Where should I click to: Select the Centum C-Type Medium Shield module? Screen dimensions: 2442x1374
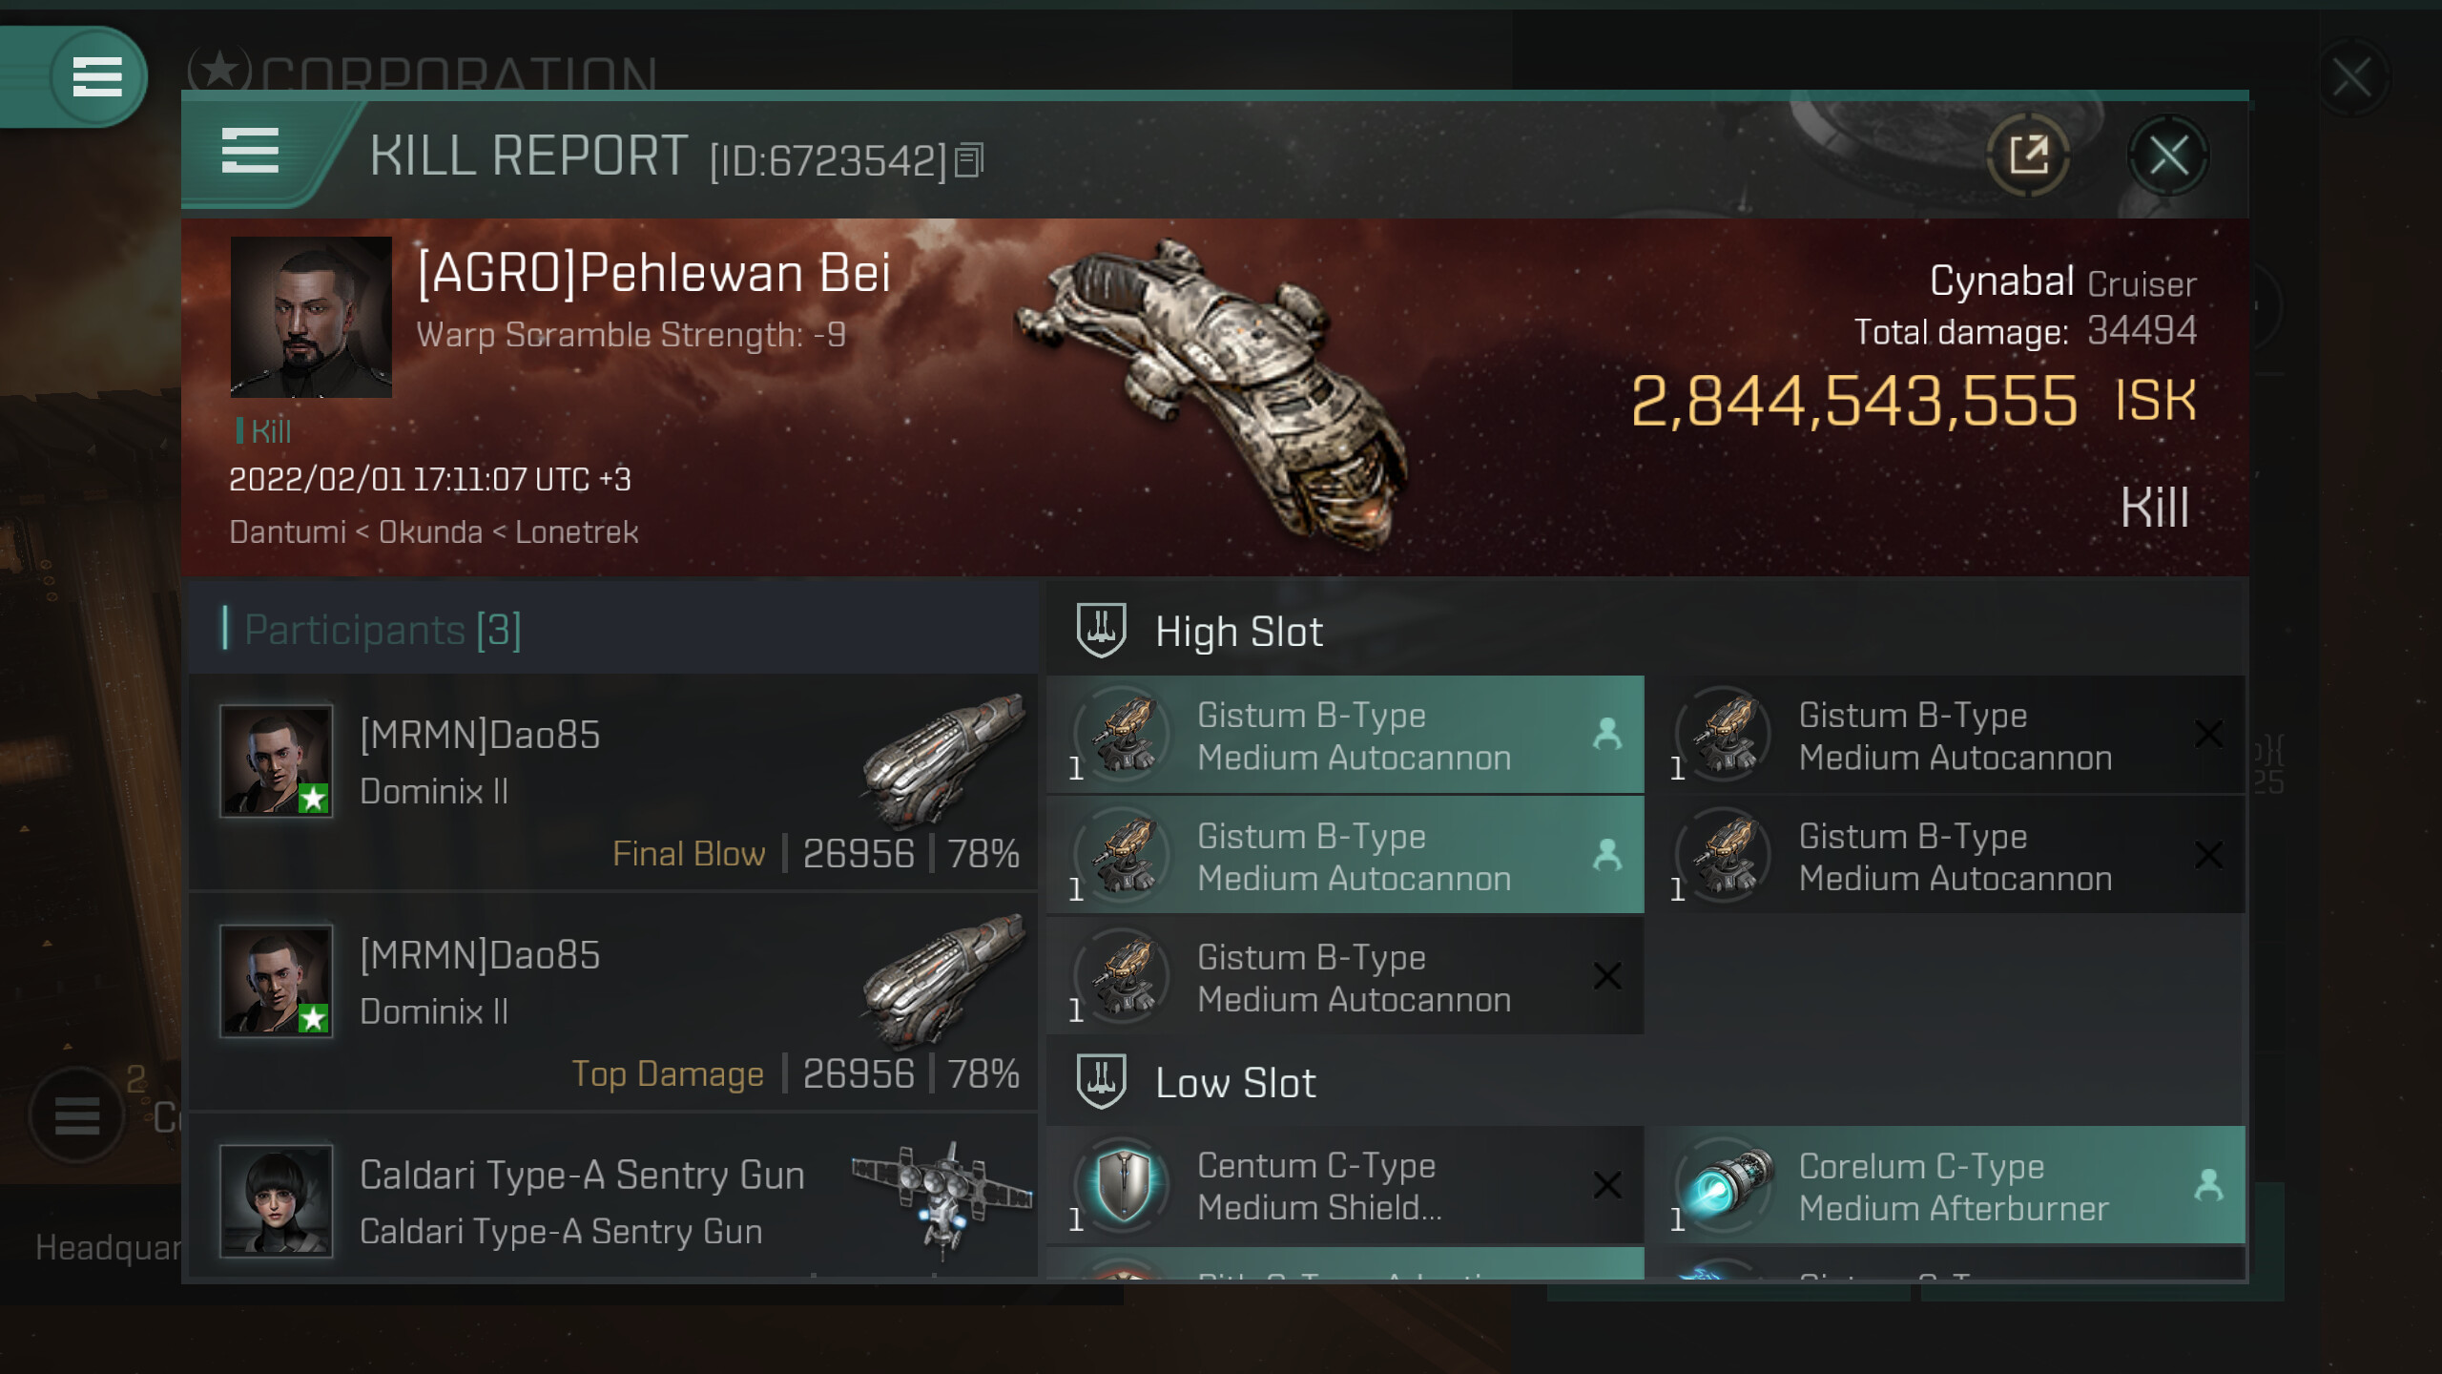coord(1345,1185)
